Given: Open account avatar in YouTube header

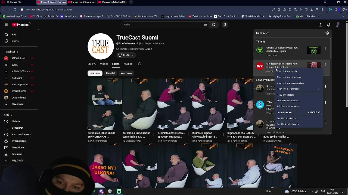Looking at the screenshot, I should coord(338,25).
